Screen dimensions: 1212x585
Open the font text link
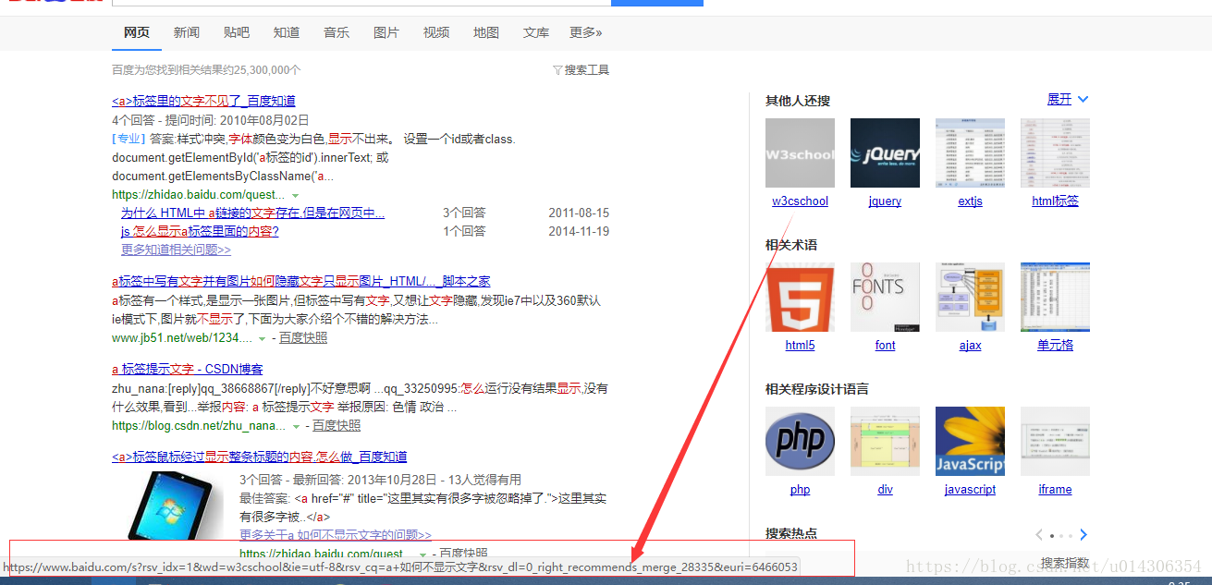(885, 345)
